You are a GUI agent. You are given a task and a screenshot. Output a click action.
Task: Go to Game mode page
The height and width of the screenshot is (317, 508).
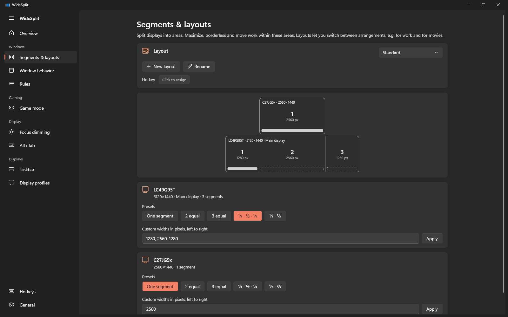coord(41,108)
